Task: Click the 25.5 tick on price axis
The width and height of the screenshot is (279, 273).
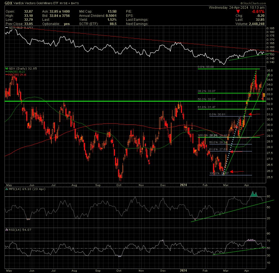Action: point(270,177)
